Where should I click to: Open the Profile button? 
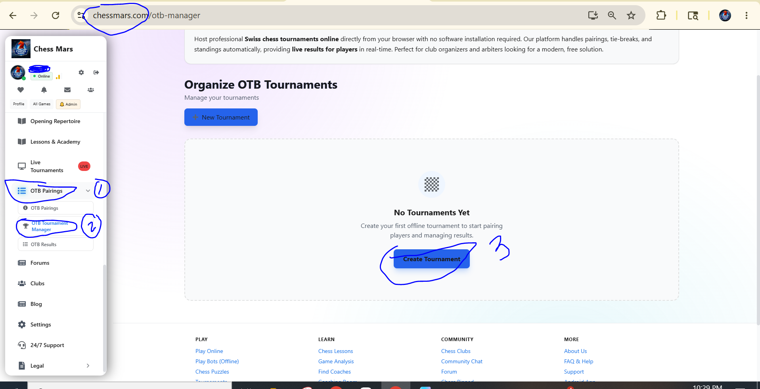[19, 104]
